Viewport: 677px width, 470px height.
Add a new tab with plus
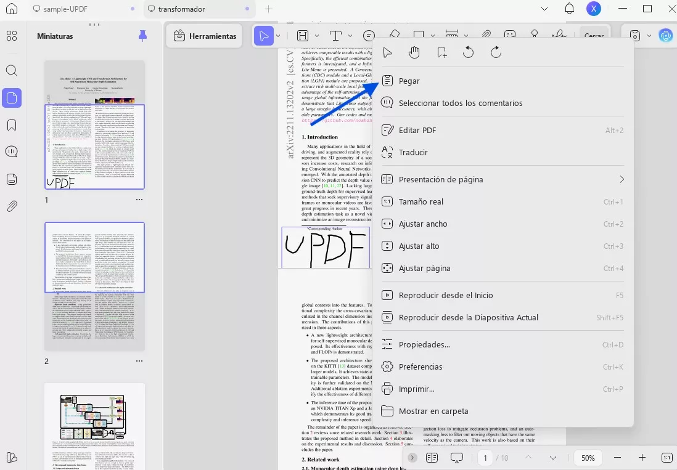[x=269, y=9]
